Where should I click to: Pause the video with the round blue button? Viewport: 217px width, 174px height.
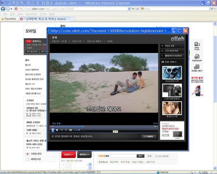tap(53, 130)
